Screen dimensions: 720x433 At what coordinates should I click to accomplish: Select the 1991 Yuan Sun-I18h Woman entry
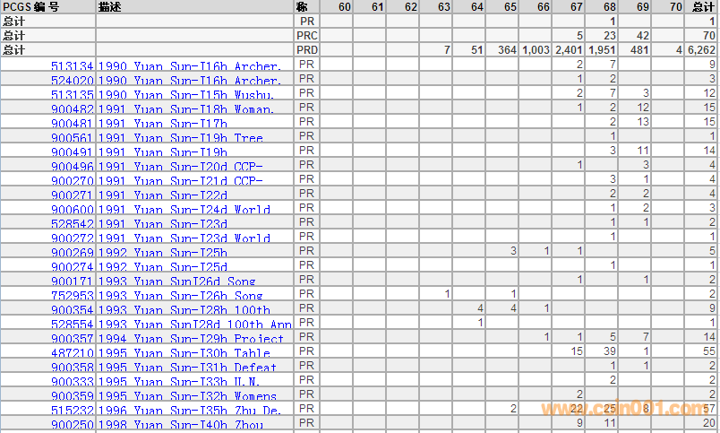186,109
